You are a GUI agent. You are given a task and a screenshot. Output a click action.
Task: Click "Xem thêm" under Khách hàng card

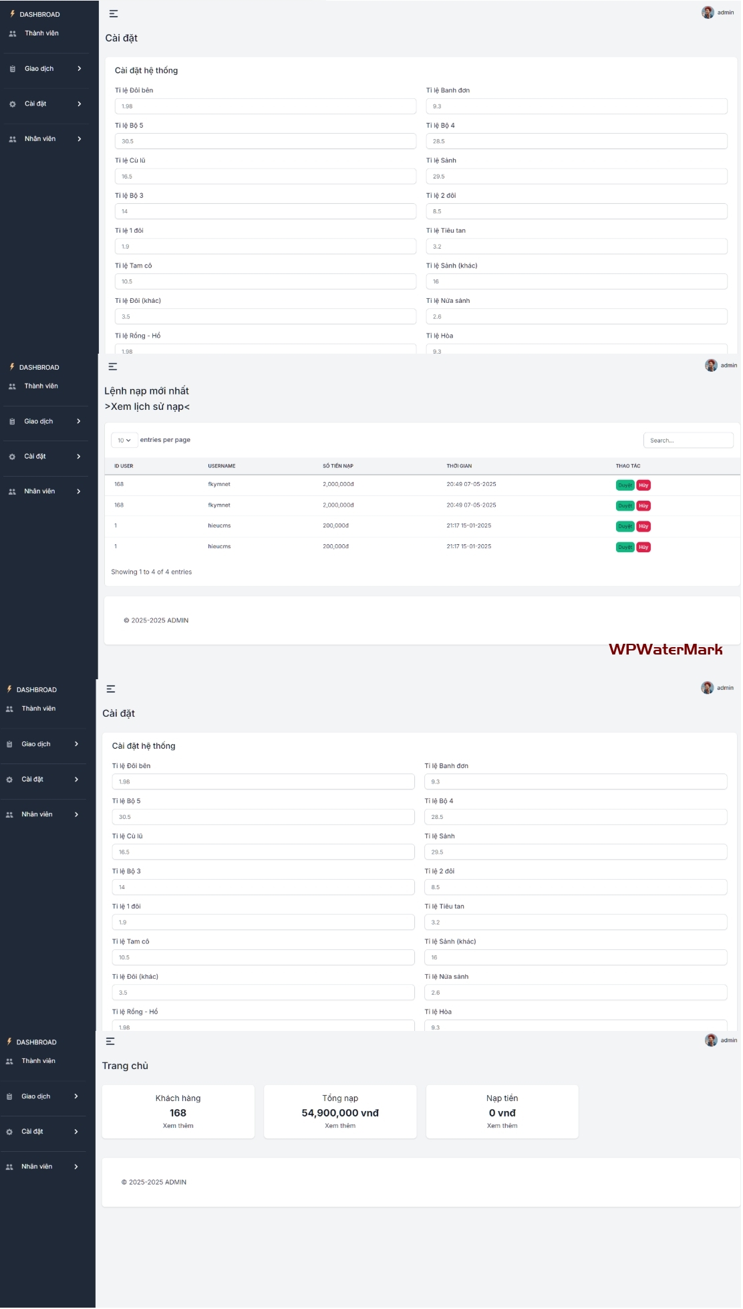pyautogui.click(x=178, y=1126)
